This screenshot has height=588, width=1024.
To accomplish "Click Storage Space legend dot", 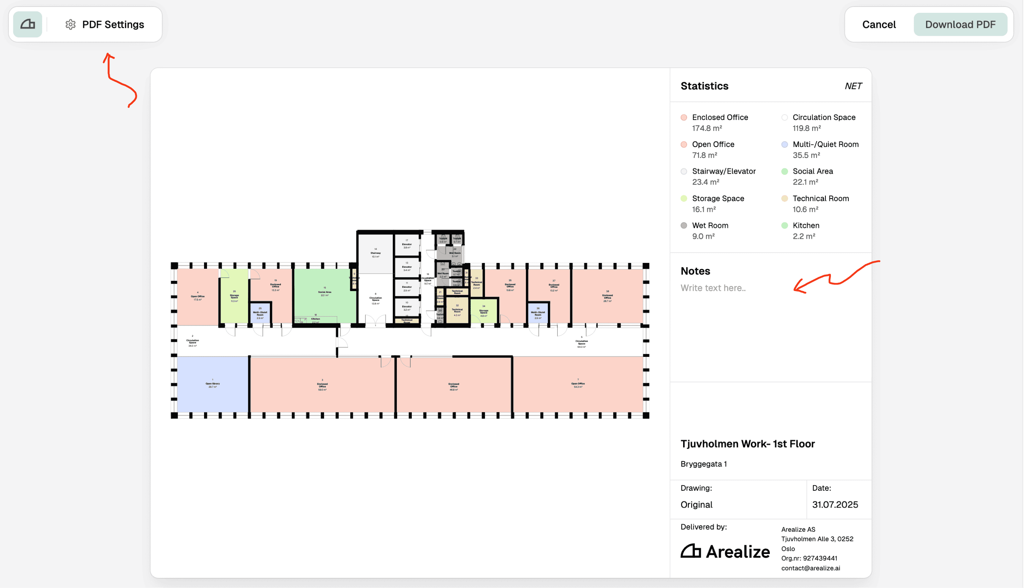I will point(684,198).
